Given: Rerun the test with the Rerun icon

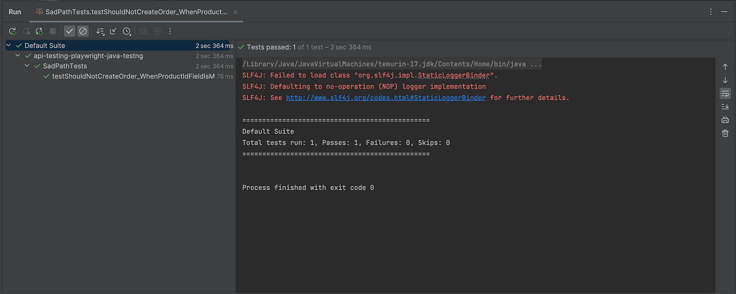Looking at the screenshot, I should click(x=12, y=31).
